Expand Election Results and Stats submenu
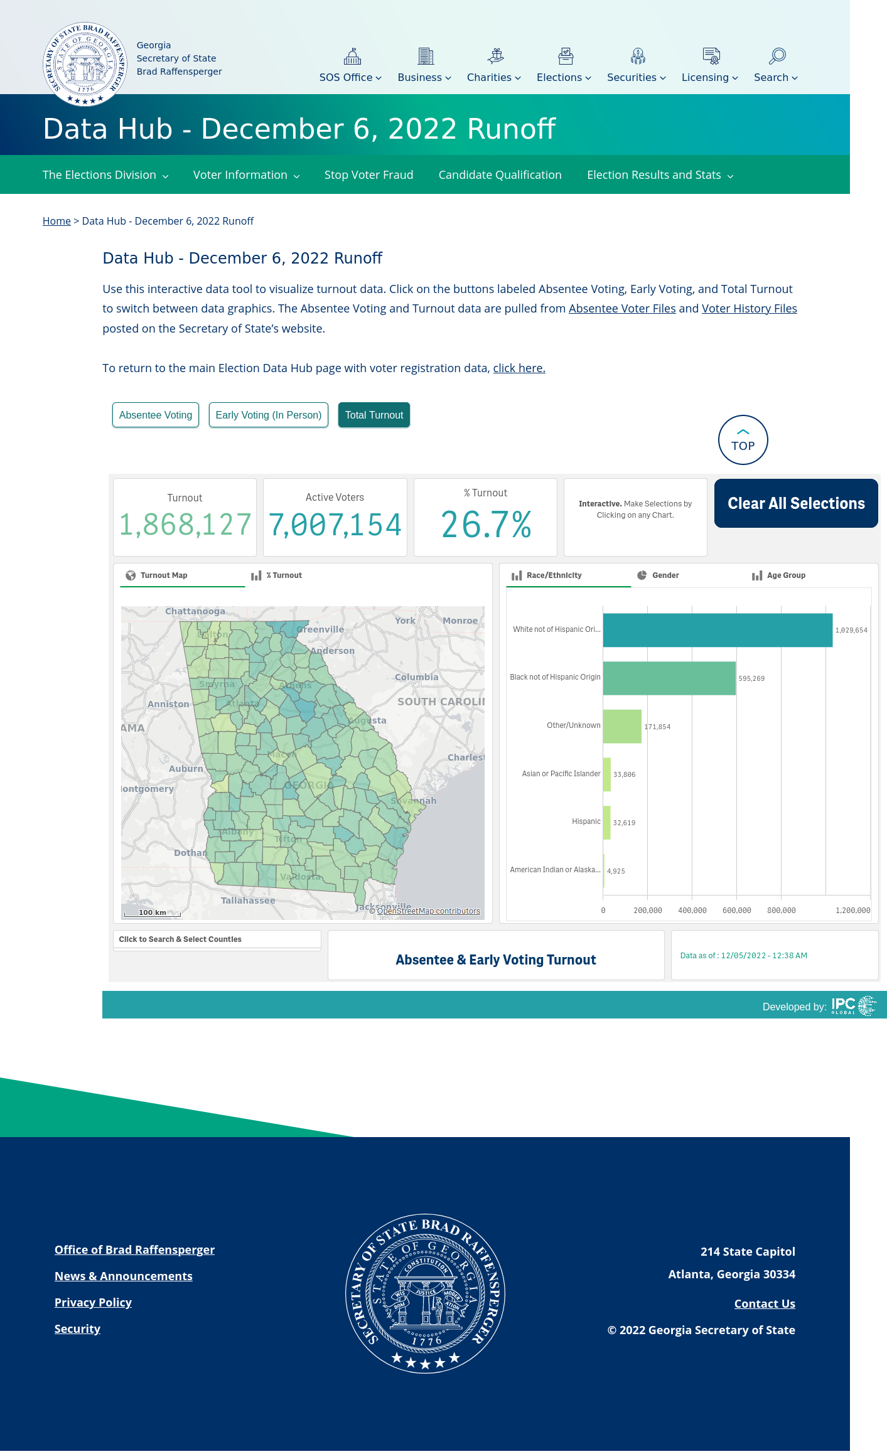This screenshot has width=887, height=1454. click(660, 175)
